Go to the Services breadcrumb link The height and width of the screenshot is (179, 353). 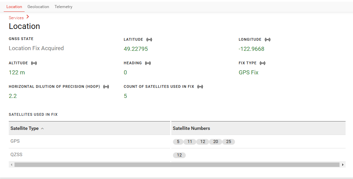(16, 18)
